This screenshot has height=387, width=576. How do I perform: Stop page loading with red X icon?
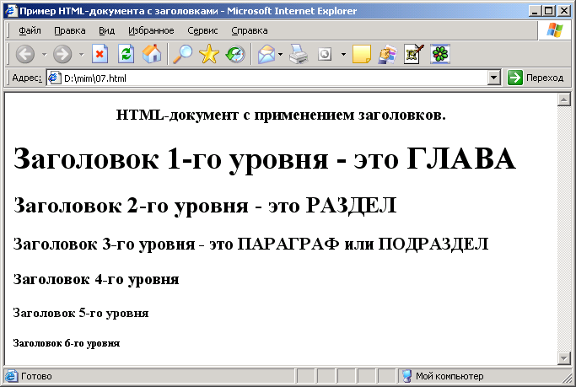[x=100, y=54]
